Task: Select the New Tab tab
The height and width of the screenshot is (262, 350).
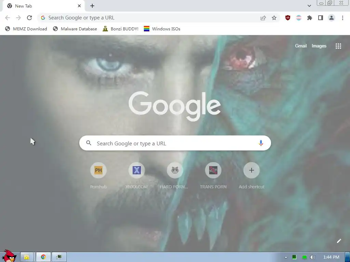Action: (43, 6)
